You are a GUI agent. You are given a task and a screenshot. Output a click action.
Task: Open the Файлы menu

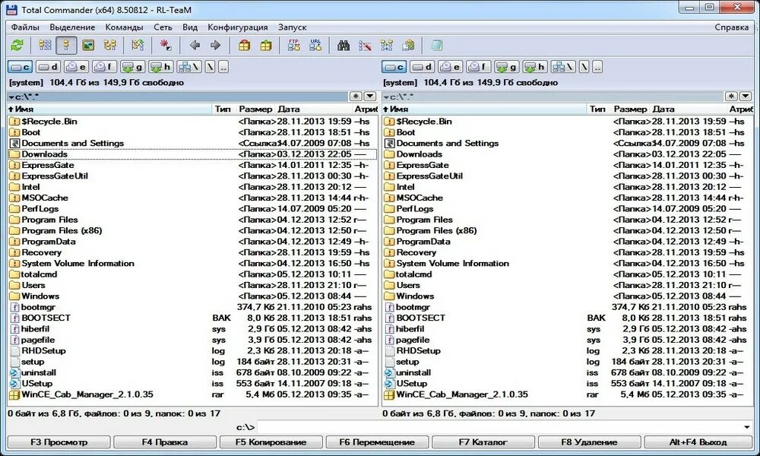point(25,27)
